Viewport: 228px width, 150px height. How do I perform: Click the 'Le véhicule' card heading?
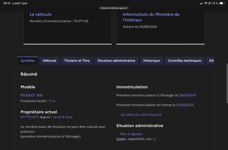(x=41, y=14)
